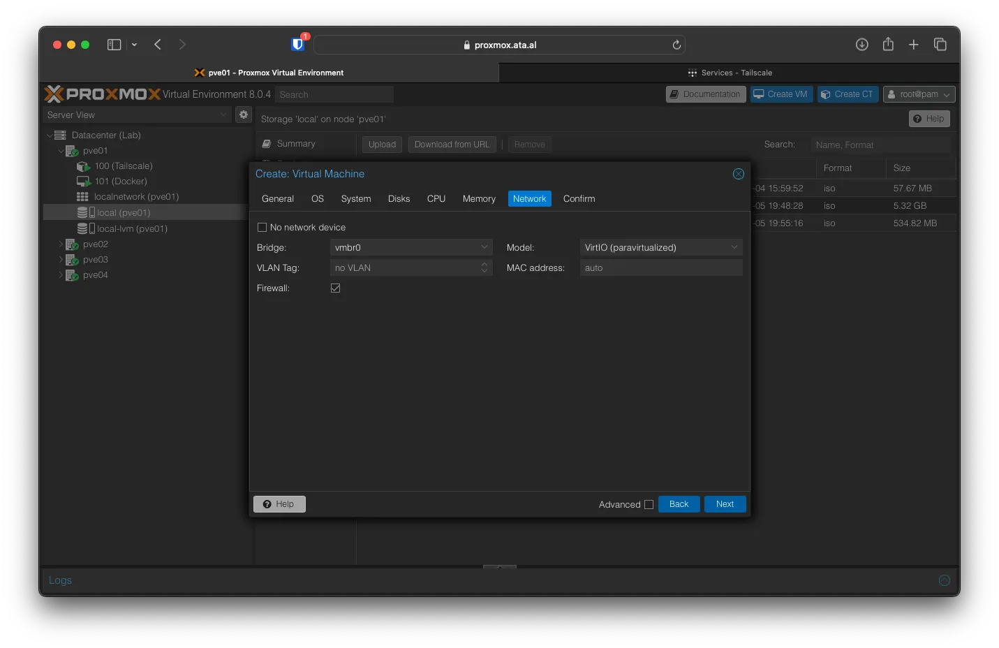Image resolution: width=999 pixels, height=648 pixels.
Task: Click the 101 (Docker) VM monitor icon
Action: coord(84,182)
